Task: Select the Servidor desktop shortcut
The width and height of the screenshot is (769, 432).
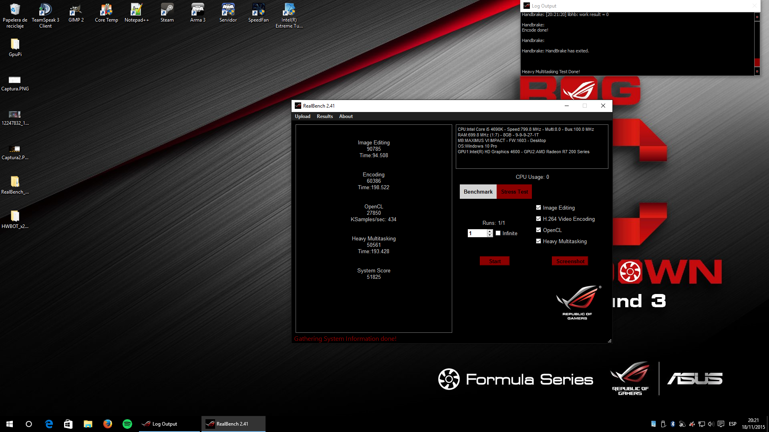Action: click(228, 13)
